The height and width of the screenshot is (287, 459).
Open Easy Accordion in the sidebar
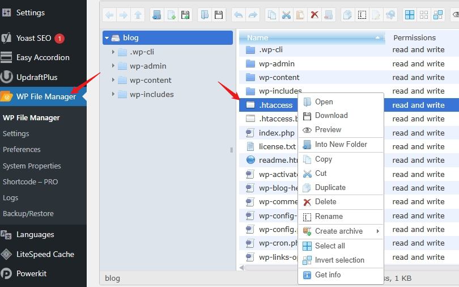point(43,57)
